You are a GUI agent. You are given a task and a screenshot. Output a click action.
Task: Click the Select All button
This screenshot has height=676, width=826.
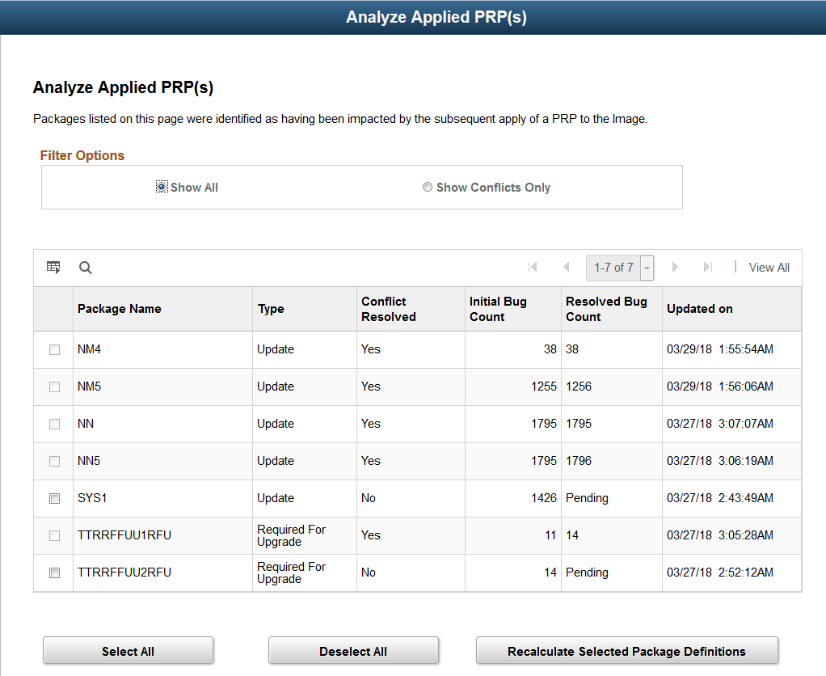coord(128,650)
